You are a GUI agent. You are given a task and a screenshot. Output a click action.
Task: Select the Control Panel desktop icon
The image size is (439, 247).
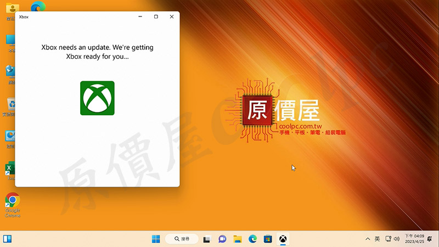point(10,139)
